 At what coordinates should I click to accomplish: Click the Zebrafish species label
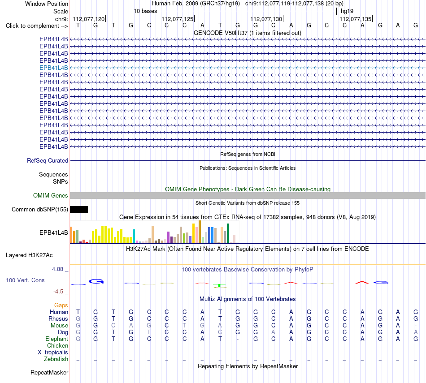pyautogui.click(x=56, y=359)
